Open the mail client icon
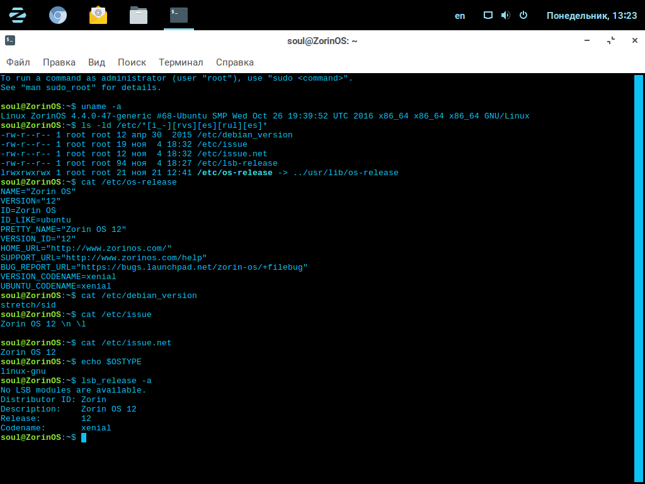 click(98, 15)
